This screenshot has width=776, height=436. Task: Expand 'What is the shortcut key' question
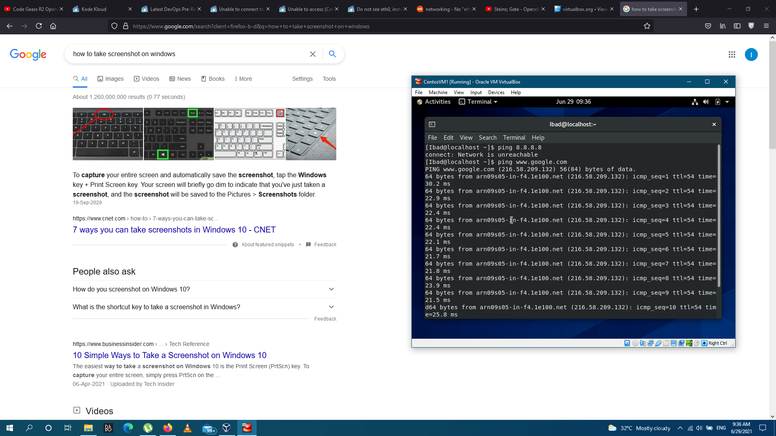click(204, 307)
